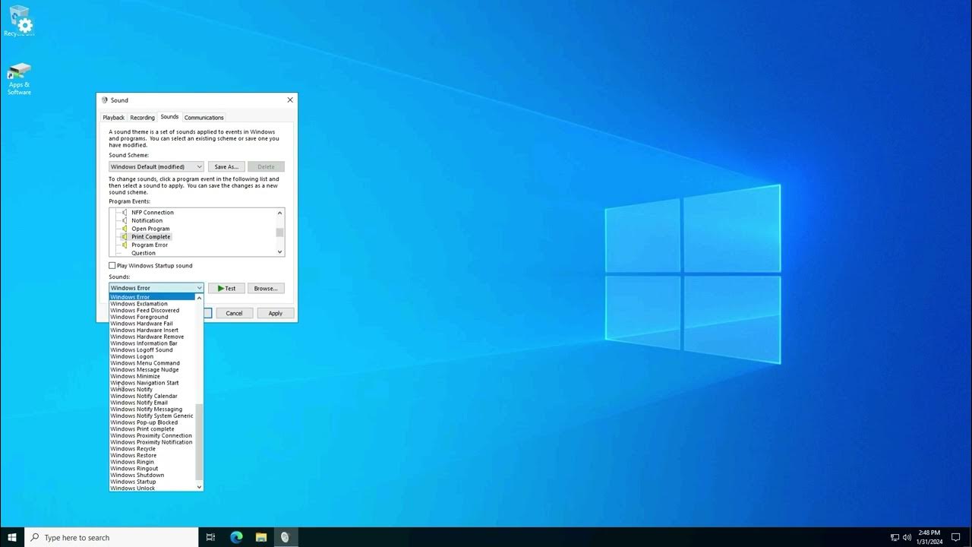Launch Microsoft Edge from the taskbar

236,537
